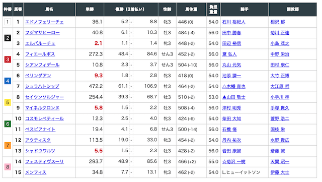Click the red win odds 5.5
This screenshot has height=182, width=322.
pos(99,151)
